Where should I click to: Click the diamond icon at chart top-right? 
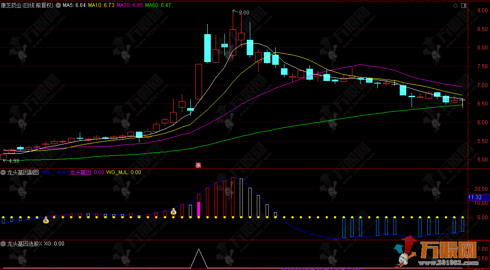pos(455,6)
